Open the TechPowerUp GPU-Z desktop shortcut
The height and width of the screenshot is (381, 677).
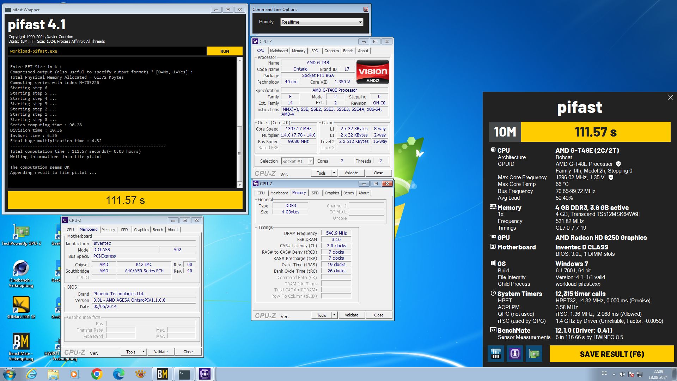pyautogui.click(x=21, y=235)
